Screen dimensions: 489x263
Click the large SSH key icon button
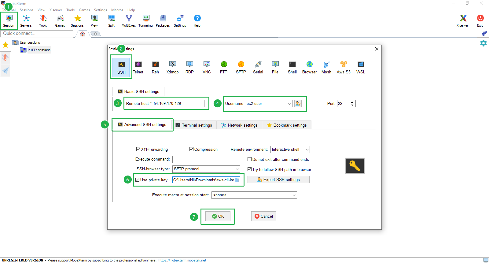(x=355, y=166)
